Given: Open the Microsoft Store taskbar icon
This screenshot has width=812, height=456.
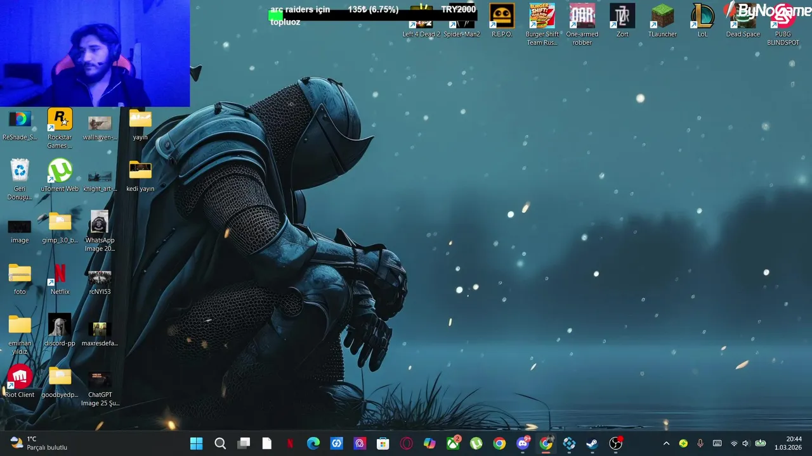Looking at the screenshot, I should (x=383, y=443).
